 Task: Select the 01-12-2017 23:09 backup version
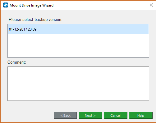pyautogui.click(x=78, y=29)
